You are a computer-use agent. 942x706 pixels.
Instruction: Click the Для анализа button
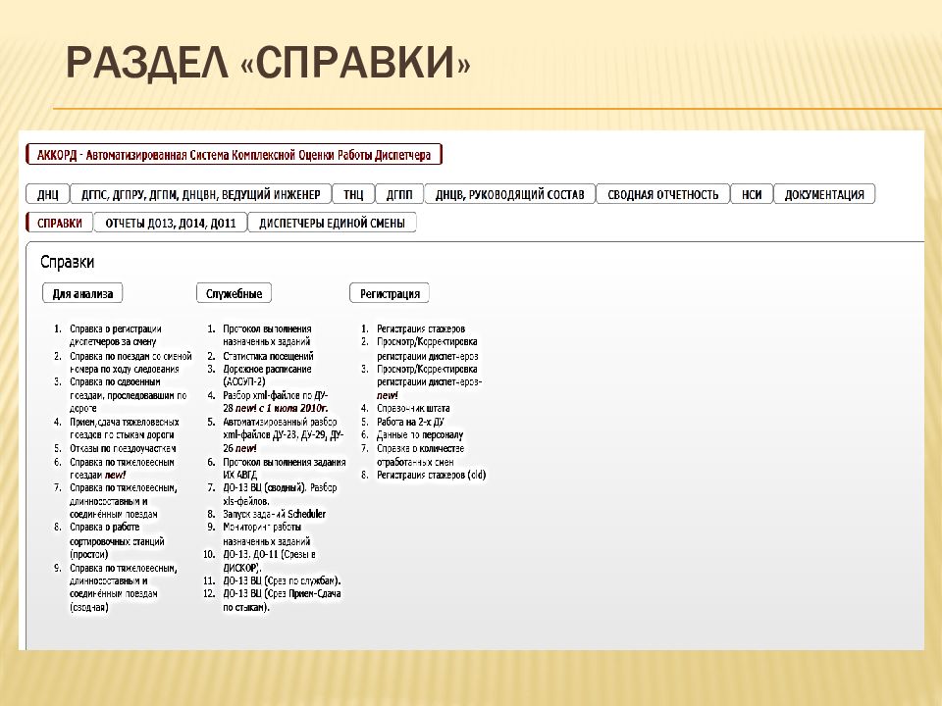click(x=82, y=293)
